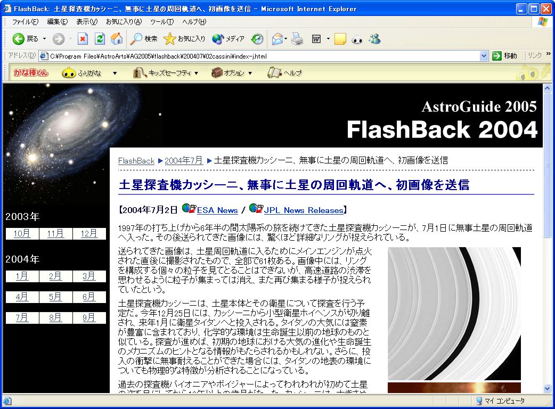
Task: Open the History panel icon
Action: point(257,39)
